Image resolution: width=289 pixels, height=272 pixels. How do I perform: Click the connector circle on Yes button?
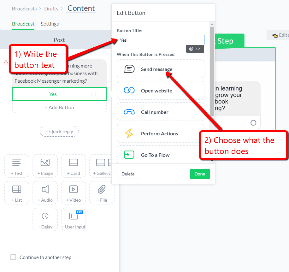click(93, 94)
